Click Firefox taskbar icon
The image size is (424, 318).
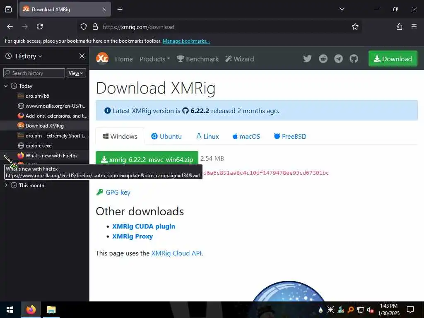tap(31, 310)
